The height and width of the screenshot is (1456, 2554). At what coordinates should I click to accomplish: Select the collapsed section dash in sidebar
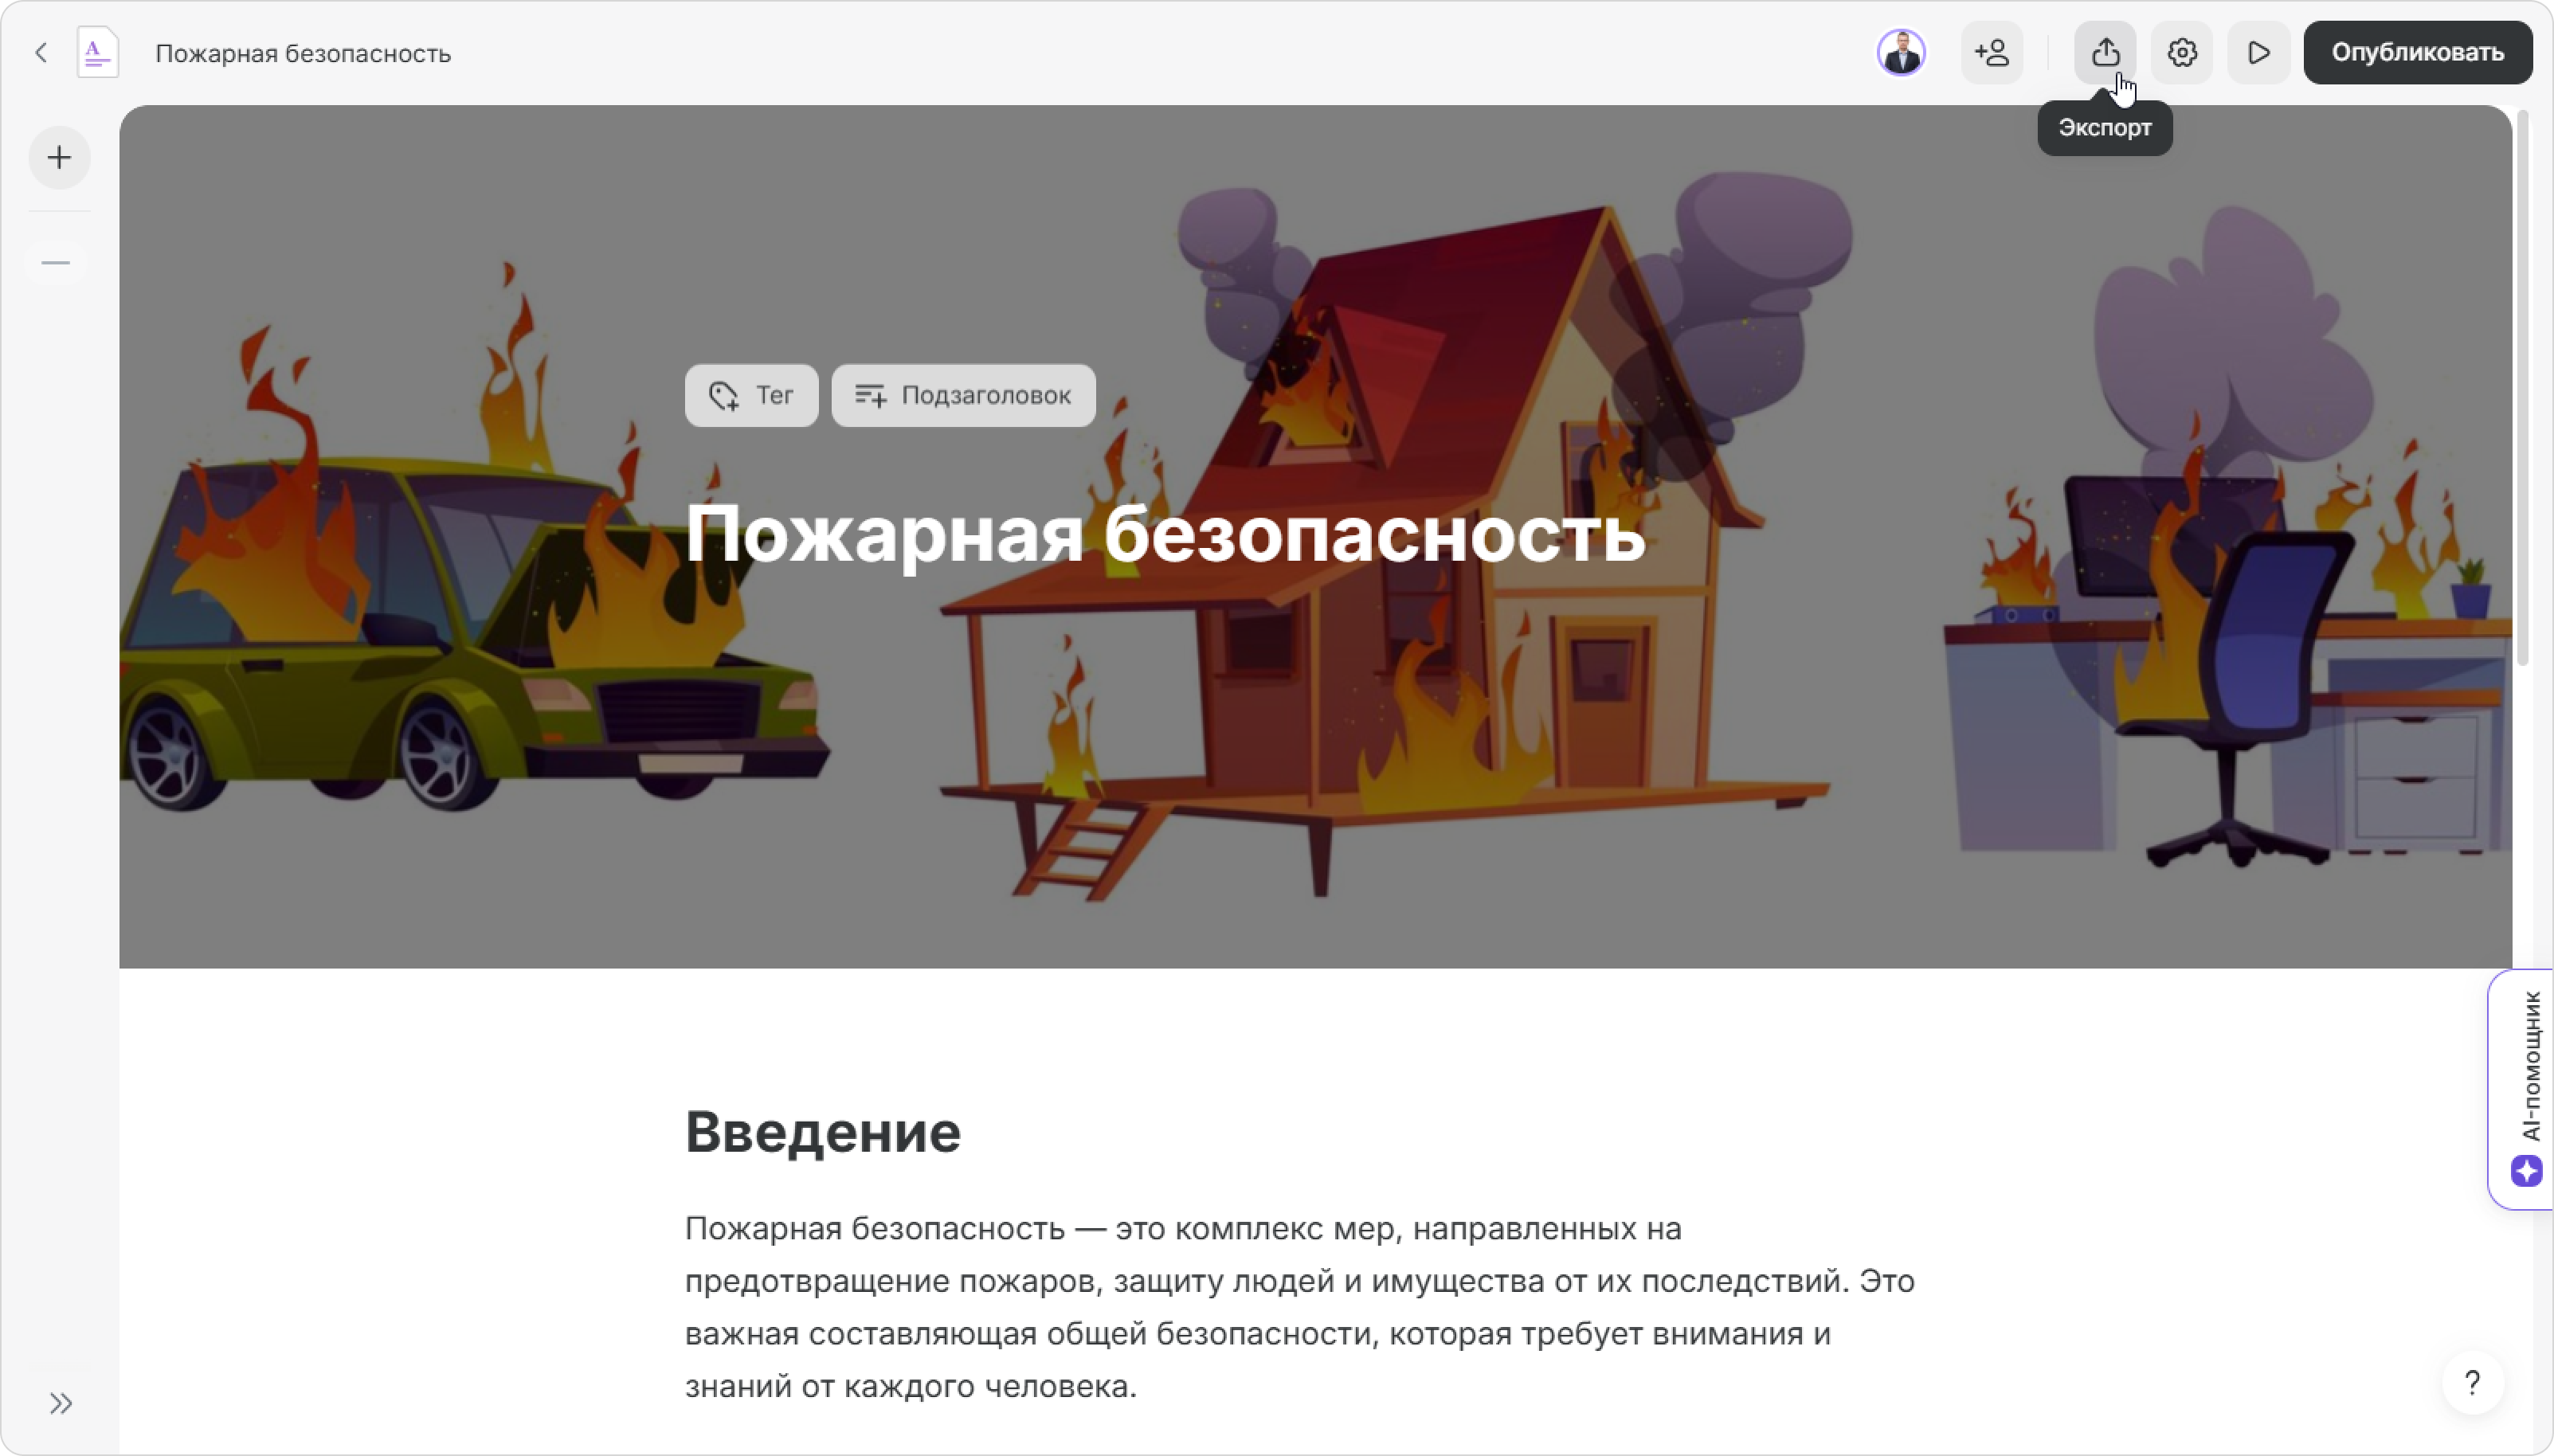(x=56, y=263)
